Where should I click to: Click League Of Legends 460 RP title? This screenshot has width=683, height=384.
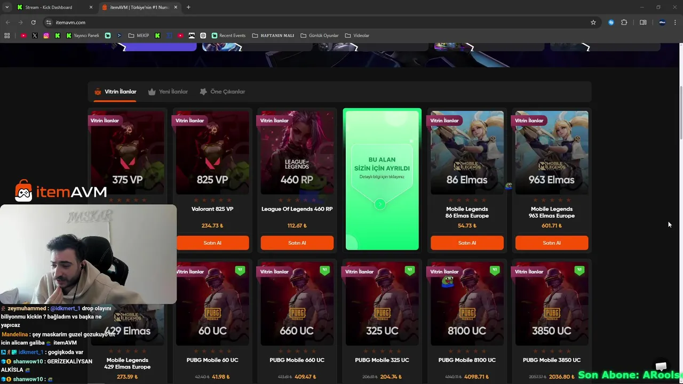297,209
